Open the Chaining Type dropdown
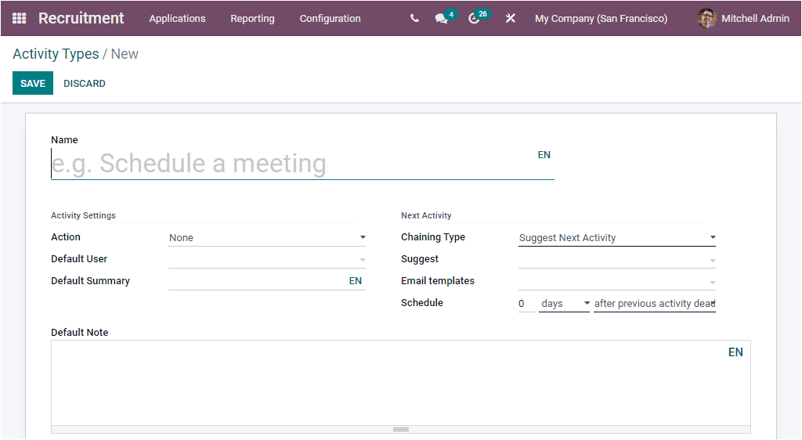This screenshot has height=440, width=802. [x=617, y=237]
